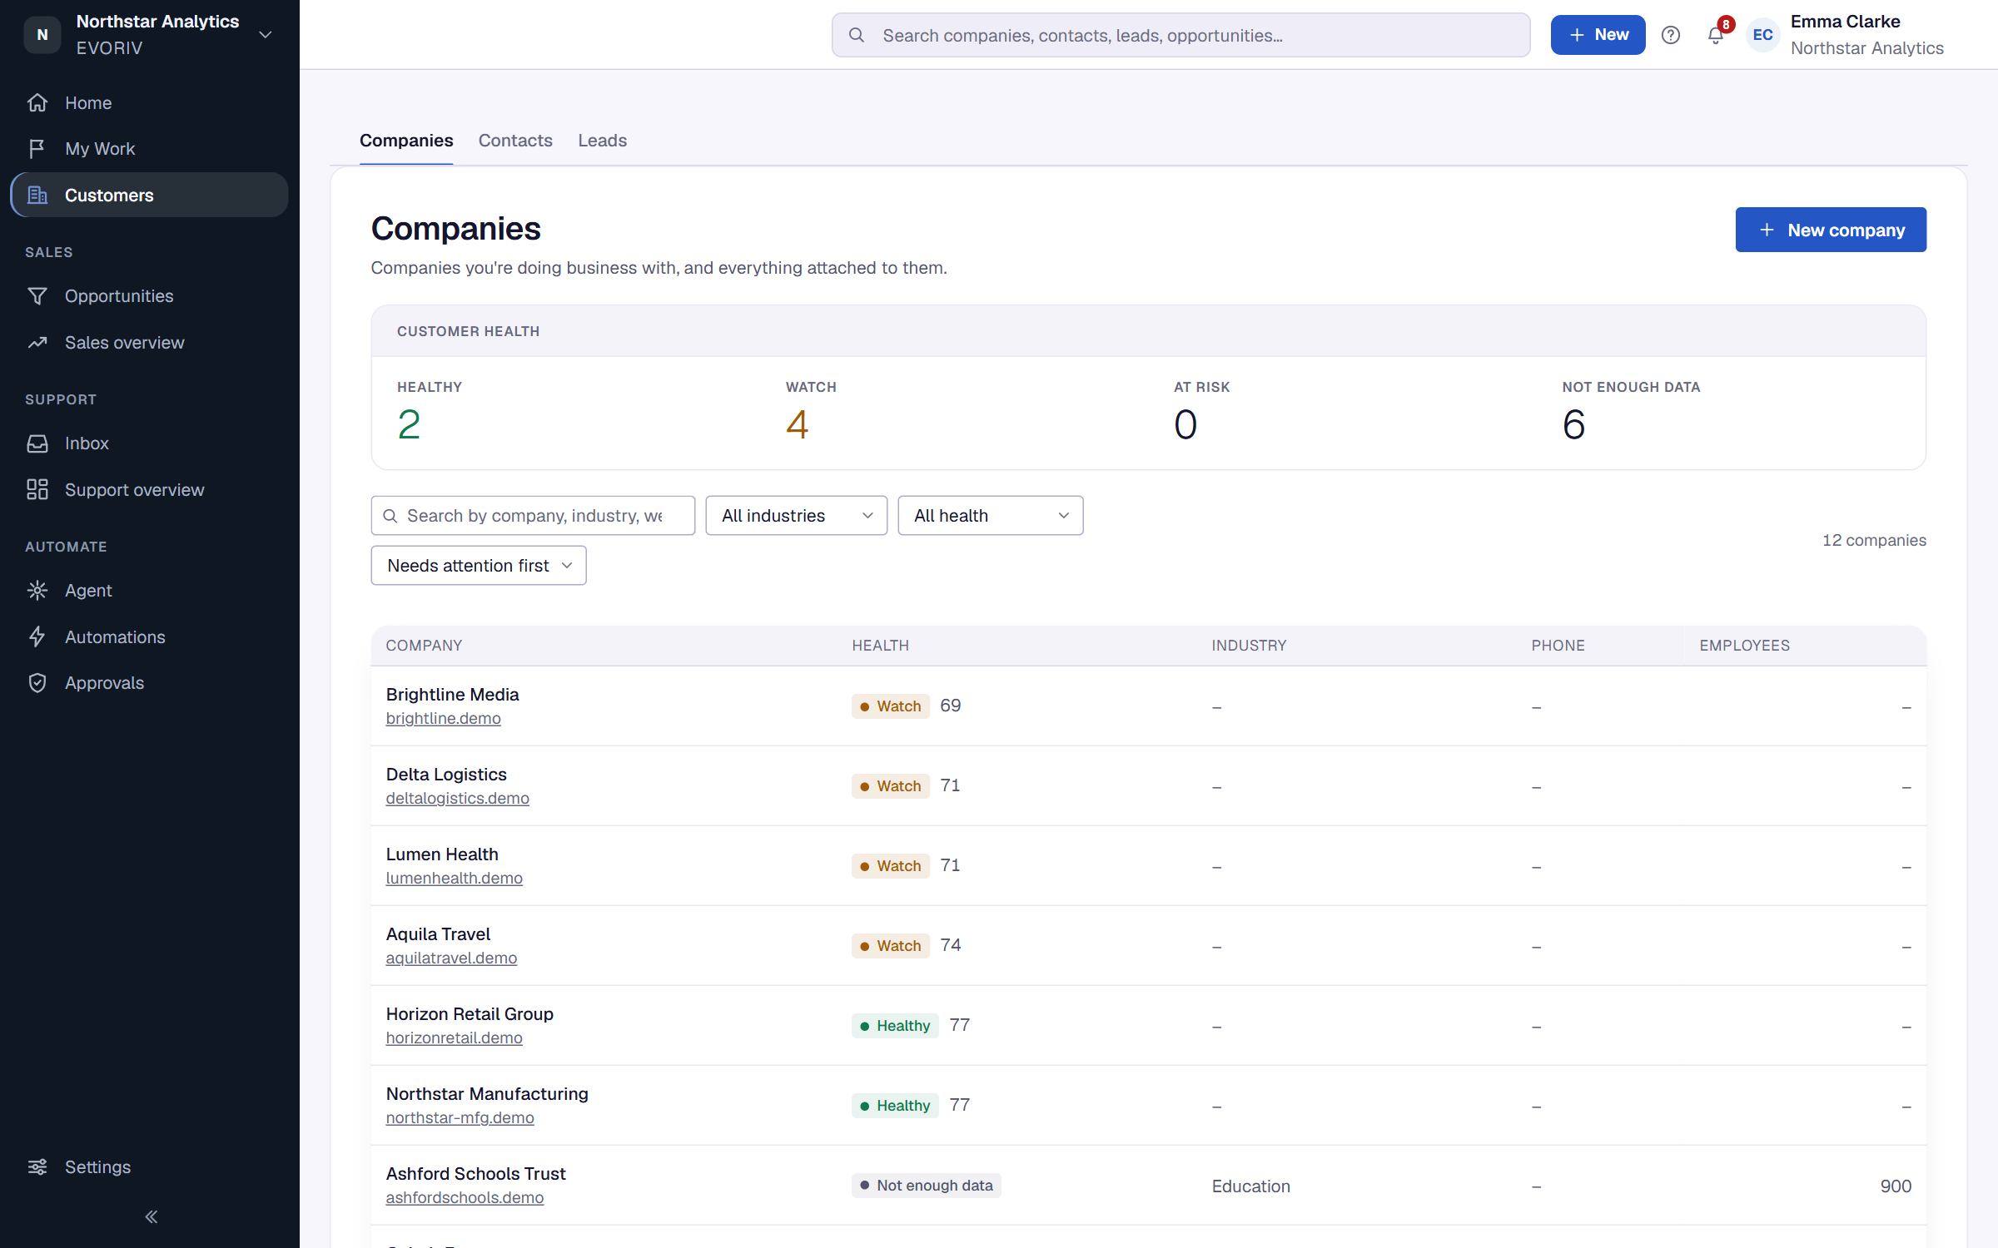Switch to the Contacts tab
The height and width of the screenshot is (1248, 1998).
pyautogui.click(x=515, y=141)
